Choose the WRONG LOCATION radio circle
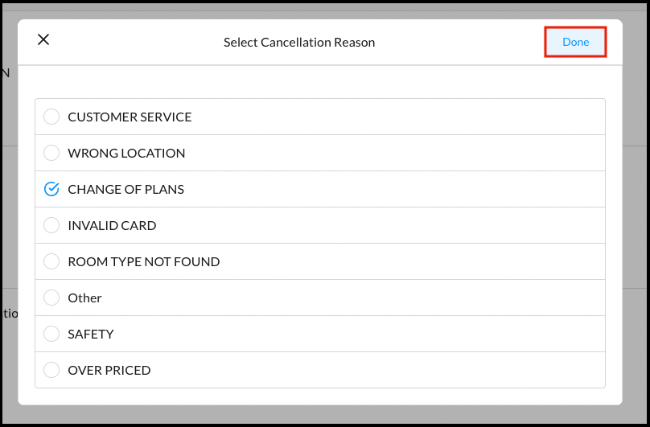 [x=51, y=153]
